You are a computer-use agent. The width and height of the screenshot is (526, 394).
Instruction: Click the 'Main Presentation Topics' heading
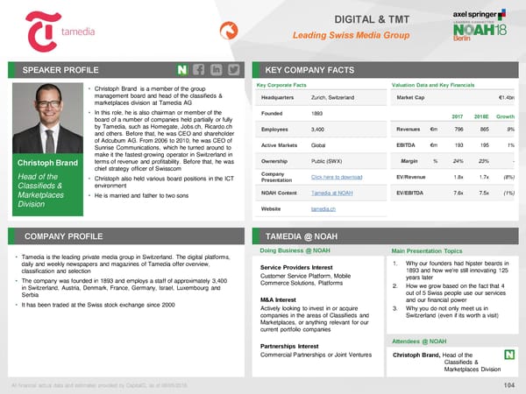pyautogui.click(x=429, y=251)
